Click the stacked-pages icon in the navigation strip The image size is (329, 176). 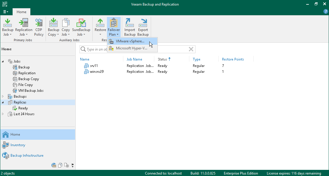click(60, 165)
